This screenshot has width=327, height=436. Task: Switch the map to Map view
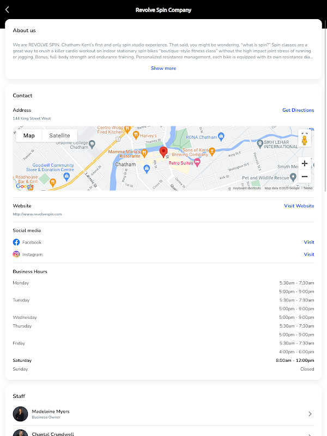pos(29,136)
